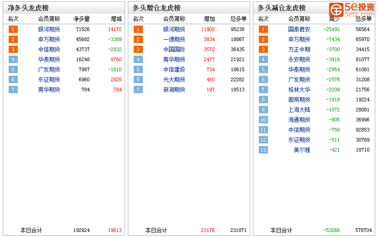The height and width of the screenshot is (237, 378).
Task: Click 总多单 header in 多头增仓龙虎榜
Action: [x=238, y=19]
